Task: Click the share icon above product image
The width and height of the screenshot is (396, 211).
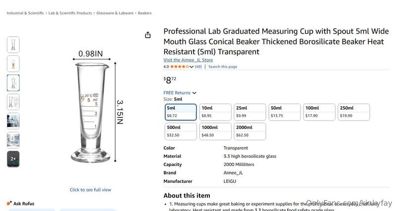Action: point(148,35)
